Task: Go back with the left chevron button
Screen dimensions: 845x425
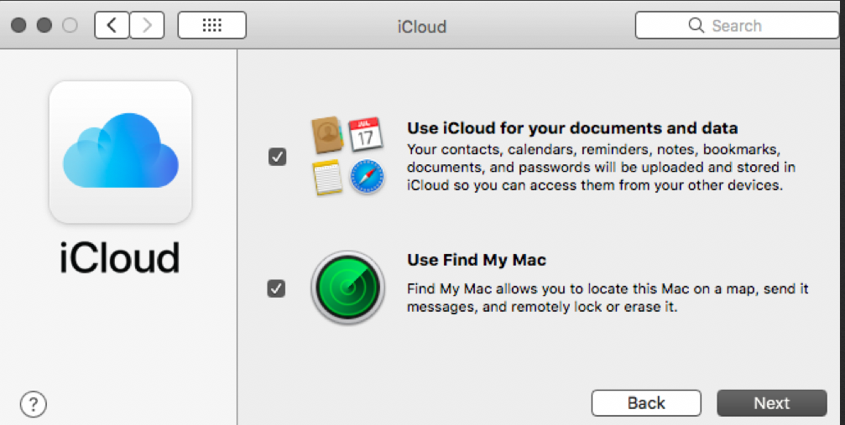Action: [112, 25]
